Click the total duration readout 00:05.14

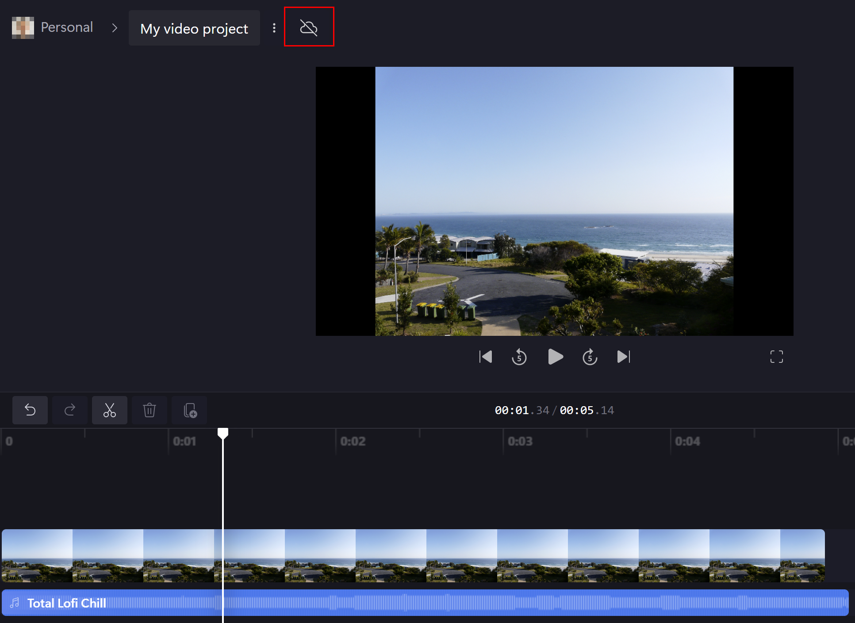[x=587, y=410]
